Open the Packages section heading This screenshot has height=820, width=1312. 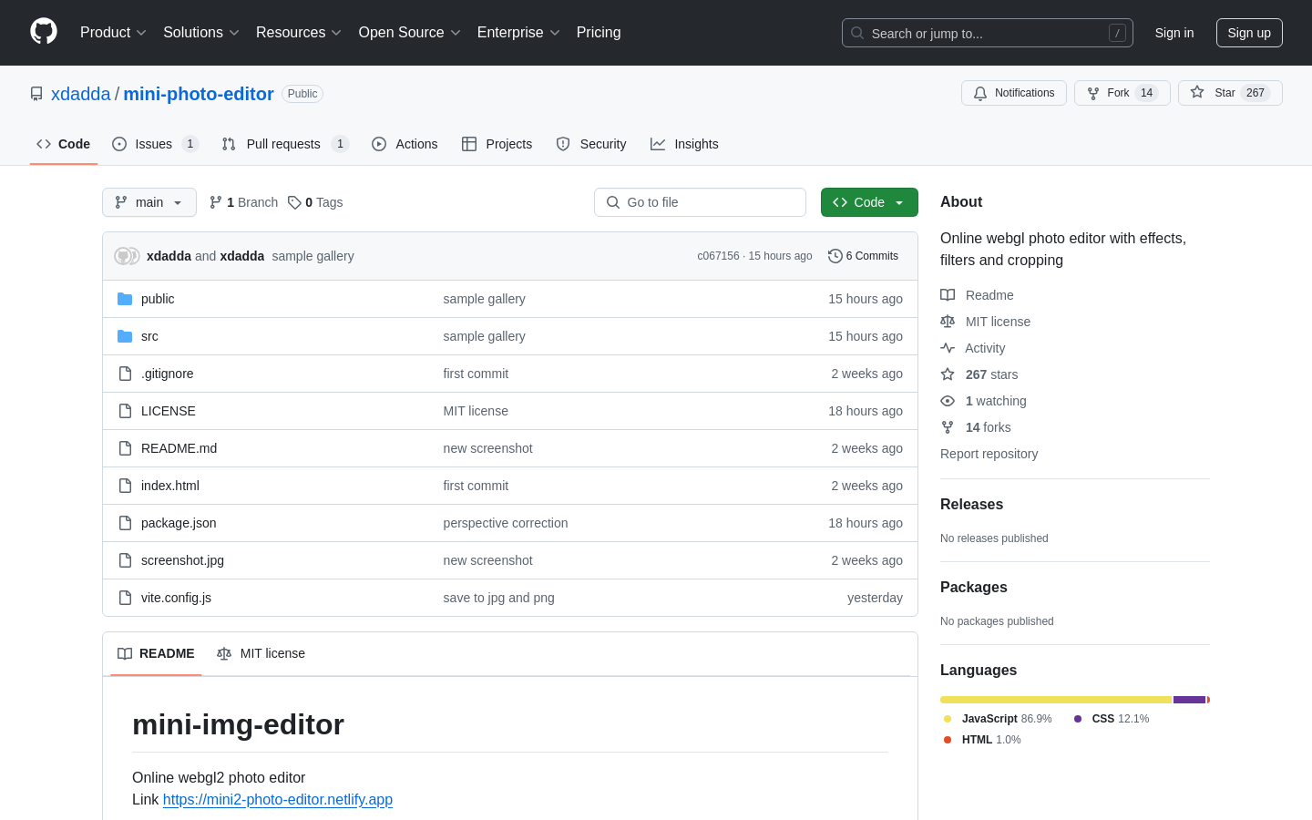pos(974,588)
